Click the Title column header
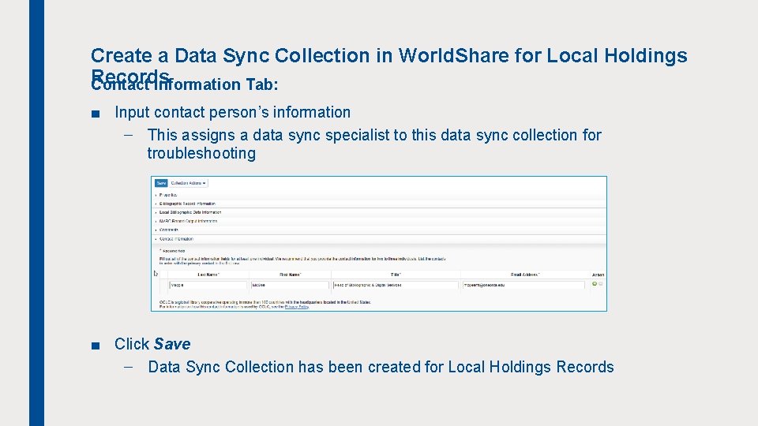Screen dimensions: 758x426 396,275
